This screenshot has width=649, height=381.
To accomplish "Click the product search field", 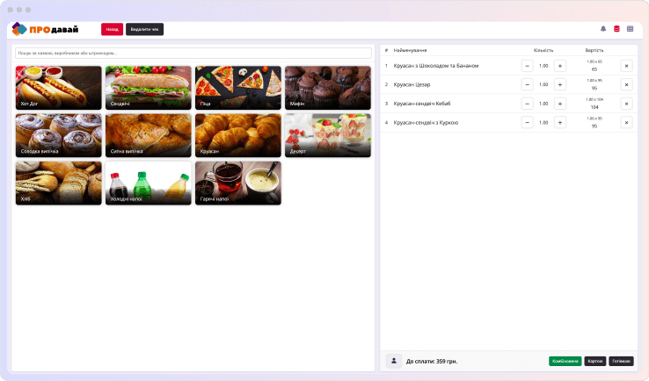I will [x=193, y=53].
